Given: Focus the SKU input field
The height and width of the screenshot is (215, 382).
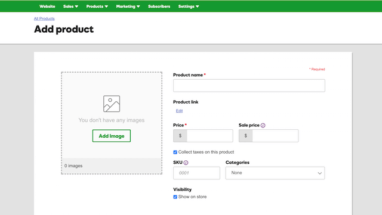Looking at the screenshot, I should click(196, 173).
